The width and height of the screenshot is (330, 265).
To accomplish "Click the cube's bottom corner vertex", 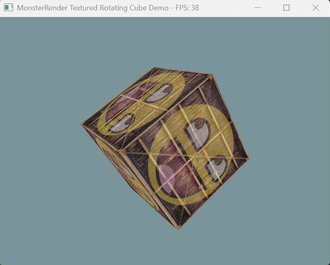I will point(179,228).
